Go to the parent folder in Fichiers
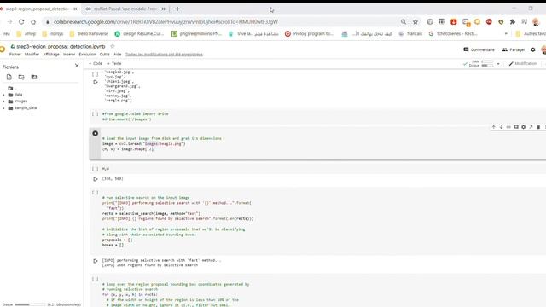The height and width of the screenshot is (307, 546). pyautogui.click(x=11, y=89)
